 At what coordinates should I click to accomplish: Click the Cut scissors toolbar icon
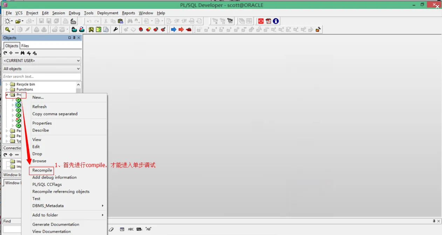coord(106,21)
